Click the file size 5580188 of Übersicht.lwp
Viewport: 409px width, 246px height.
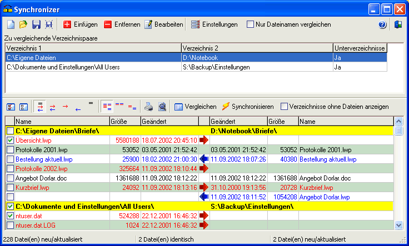tap(128, 140)
